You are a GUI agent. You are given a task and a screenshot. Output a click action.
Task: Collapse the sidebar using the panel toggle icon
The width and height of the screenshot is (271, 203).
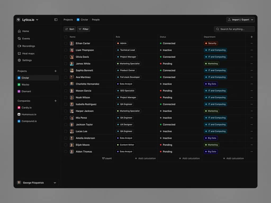click(56, 20)
